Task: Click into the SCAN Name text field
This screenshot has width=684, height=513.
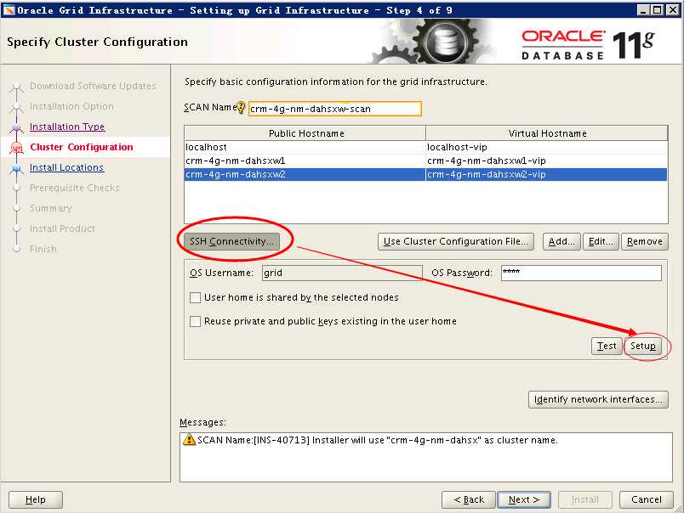Action: (x=335, y=109)
